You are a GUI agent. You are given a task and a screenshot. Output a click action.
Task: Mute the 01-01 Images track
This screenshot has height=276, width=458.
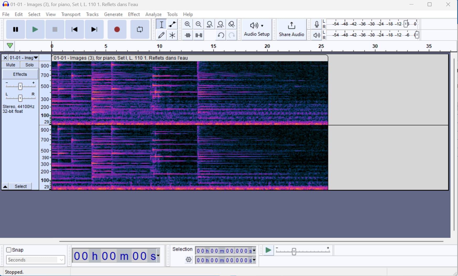click(11, 65)
